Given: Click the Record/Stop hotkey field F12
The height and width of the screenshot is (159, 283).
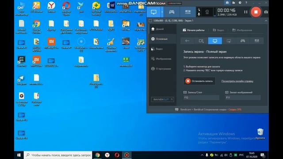Looking at the screenshot, I should click(x=201, y=98).
